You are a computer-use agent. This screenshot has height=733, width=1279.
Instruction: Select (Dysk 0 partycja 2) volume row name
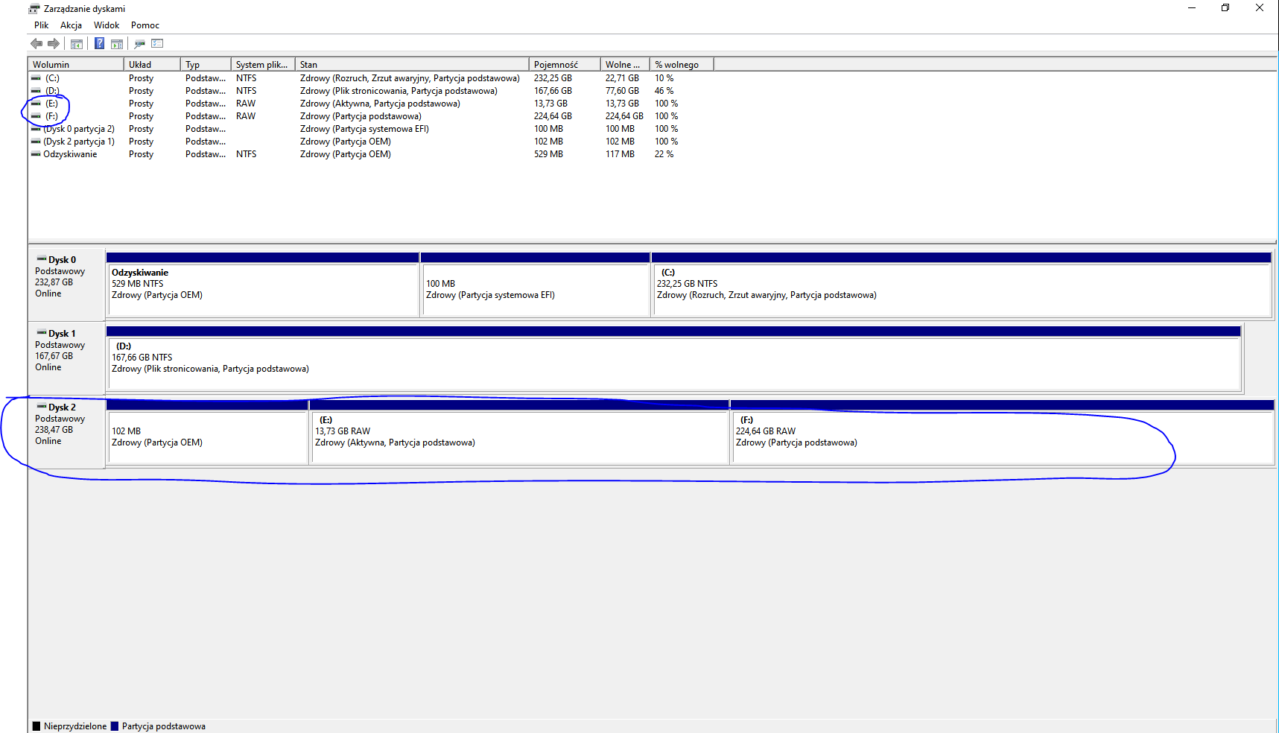(79, 129)
